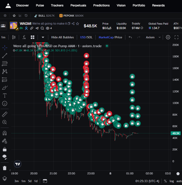The width and height of the screenshot is (182, 185).
Task: Expand the Axiom chart source dropdown
Action: click(x=153, y=37)
